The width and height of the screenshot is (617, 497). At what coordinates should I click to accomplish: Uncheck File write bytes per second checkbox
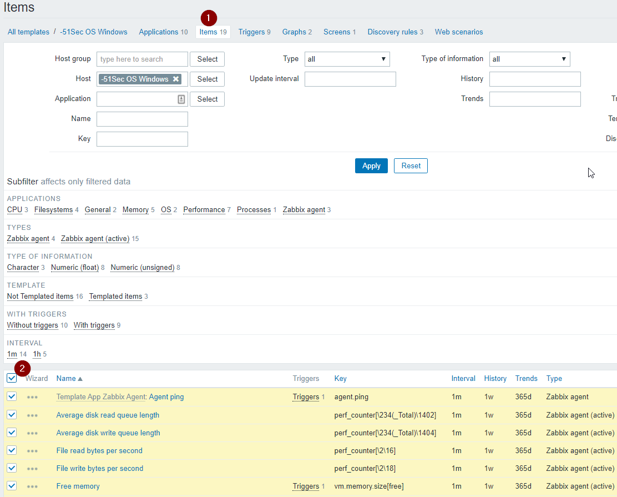(12, 468)
